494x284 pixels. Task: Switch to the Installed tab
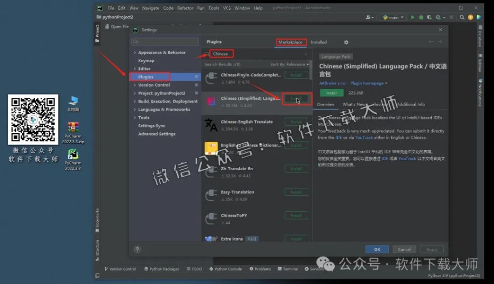click(x=318, y=42)
